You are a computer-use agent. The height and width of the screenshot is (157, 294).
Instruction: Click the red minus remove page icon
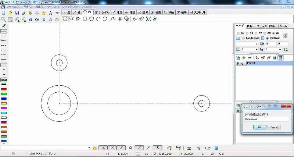point(250,58)
